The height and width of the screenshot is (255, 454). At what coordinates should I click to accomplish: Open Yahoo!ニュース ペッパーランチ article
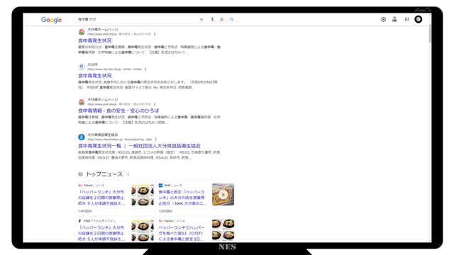click(101, 198)
